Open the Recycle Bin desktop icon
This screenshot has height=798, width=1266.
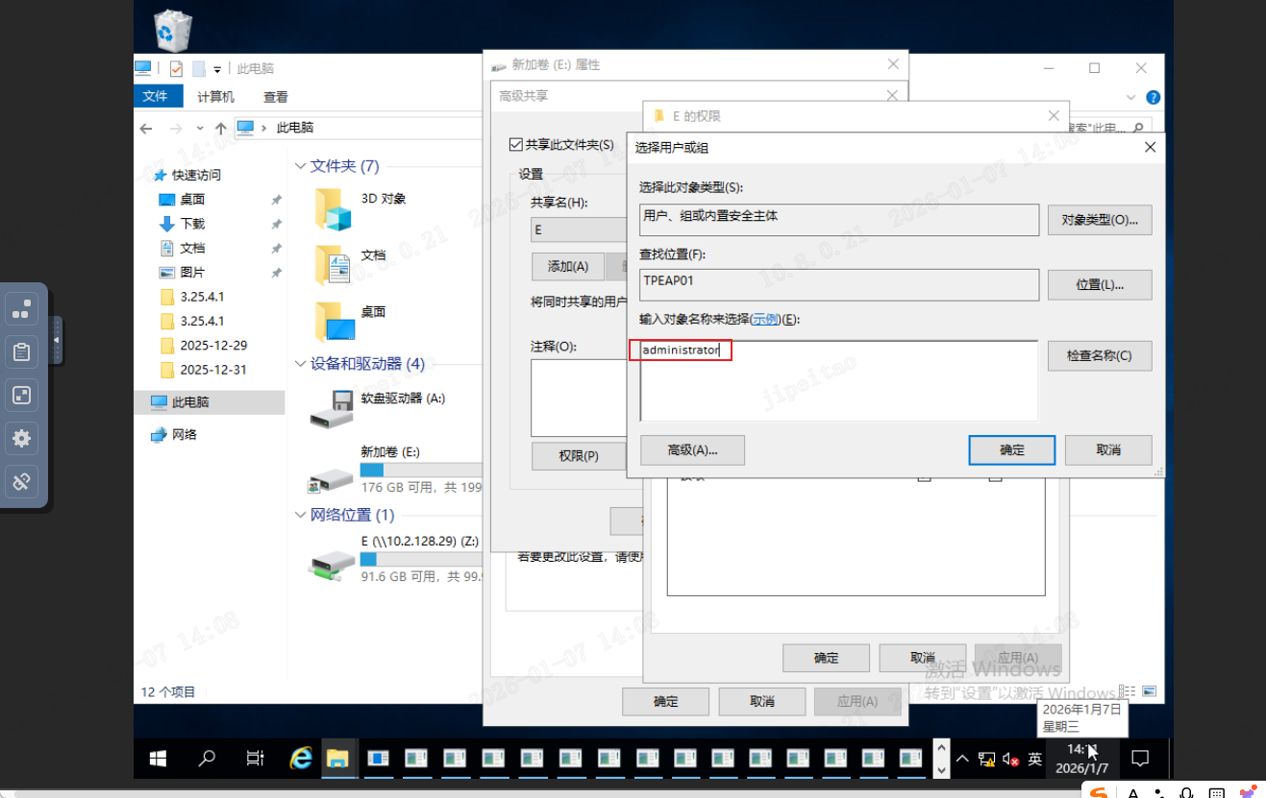pos(173,29)
